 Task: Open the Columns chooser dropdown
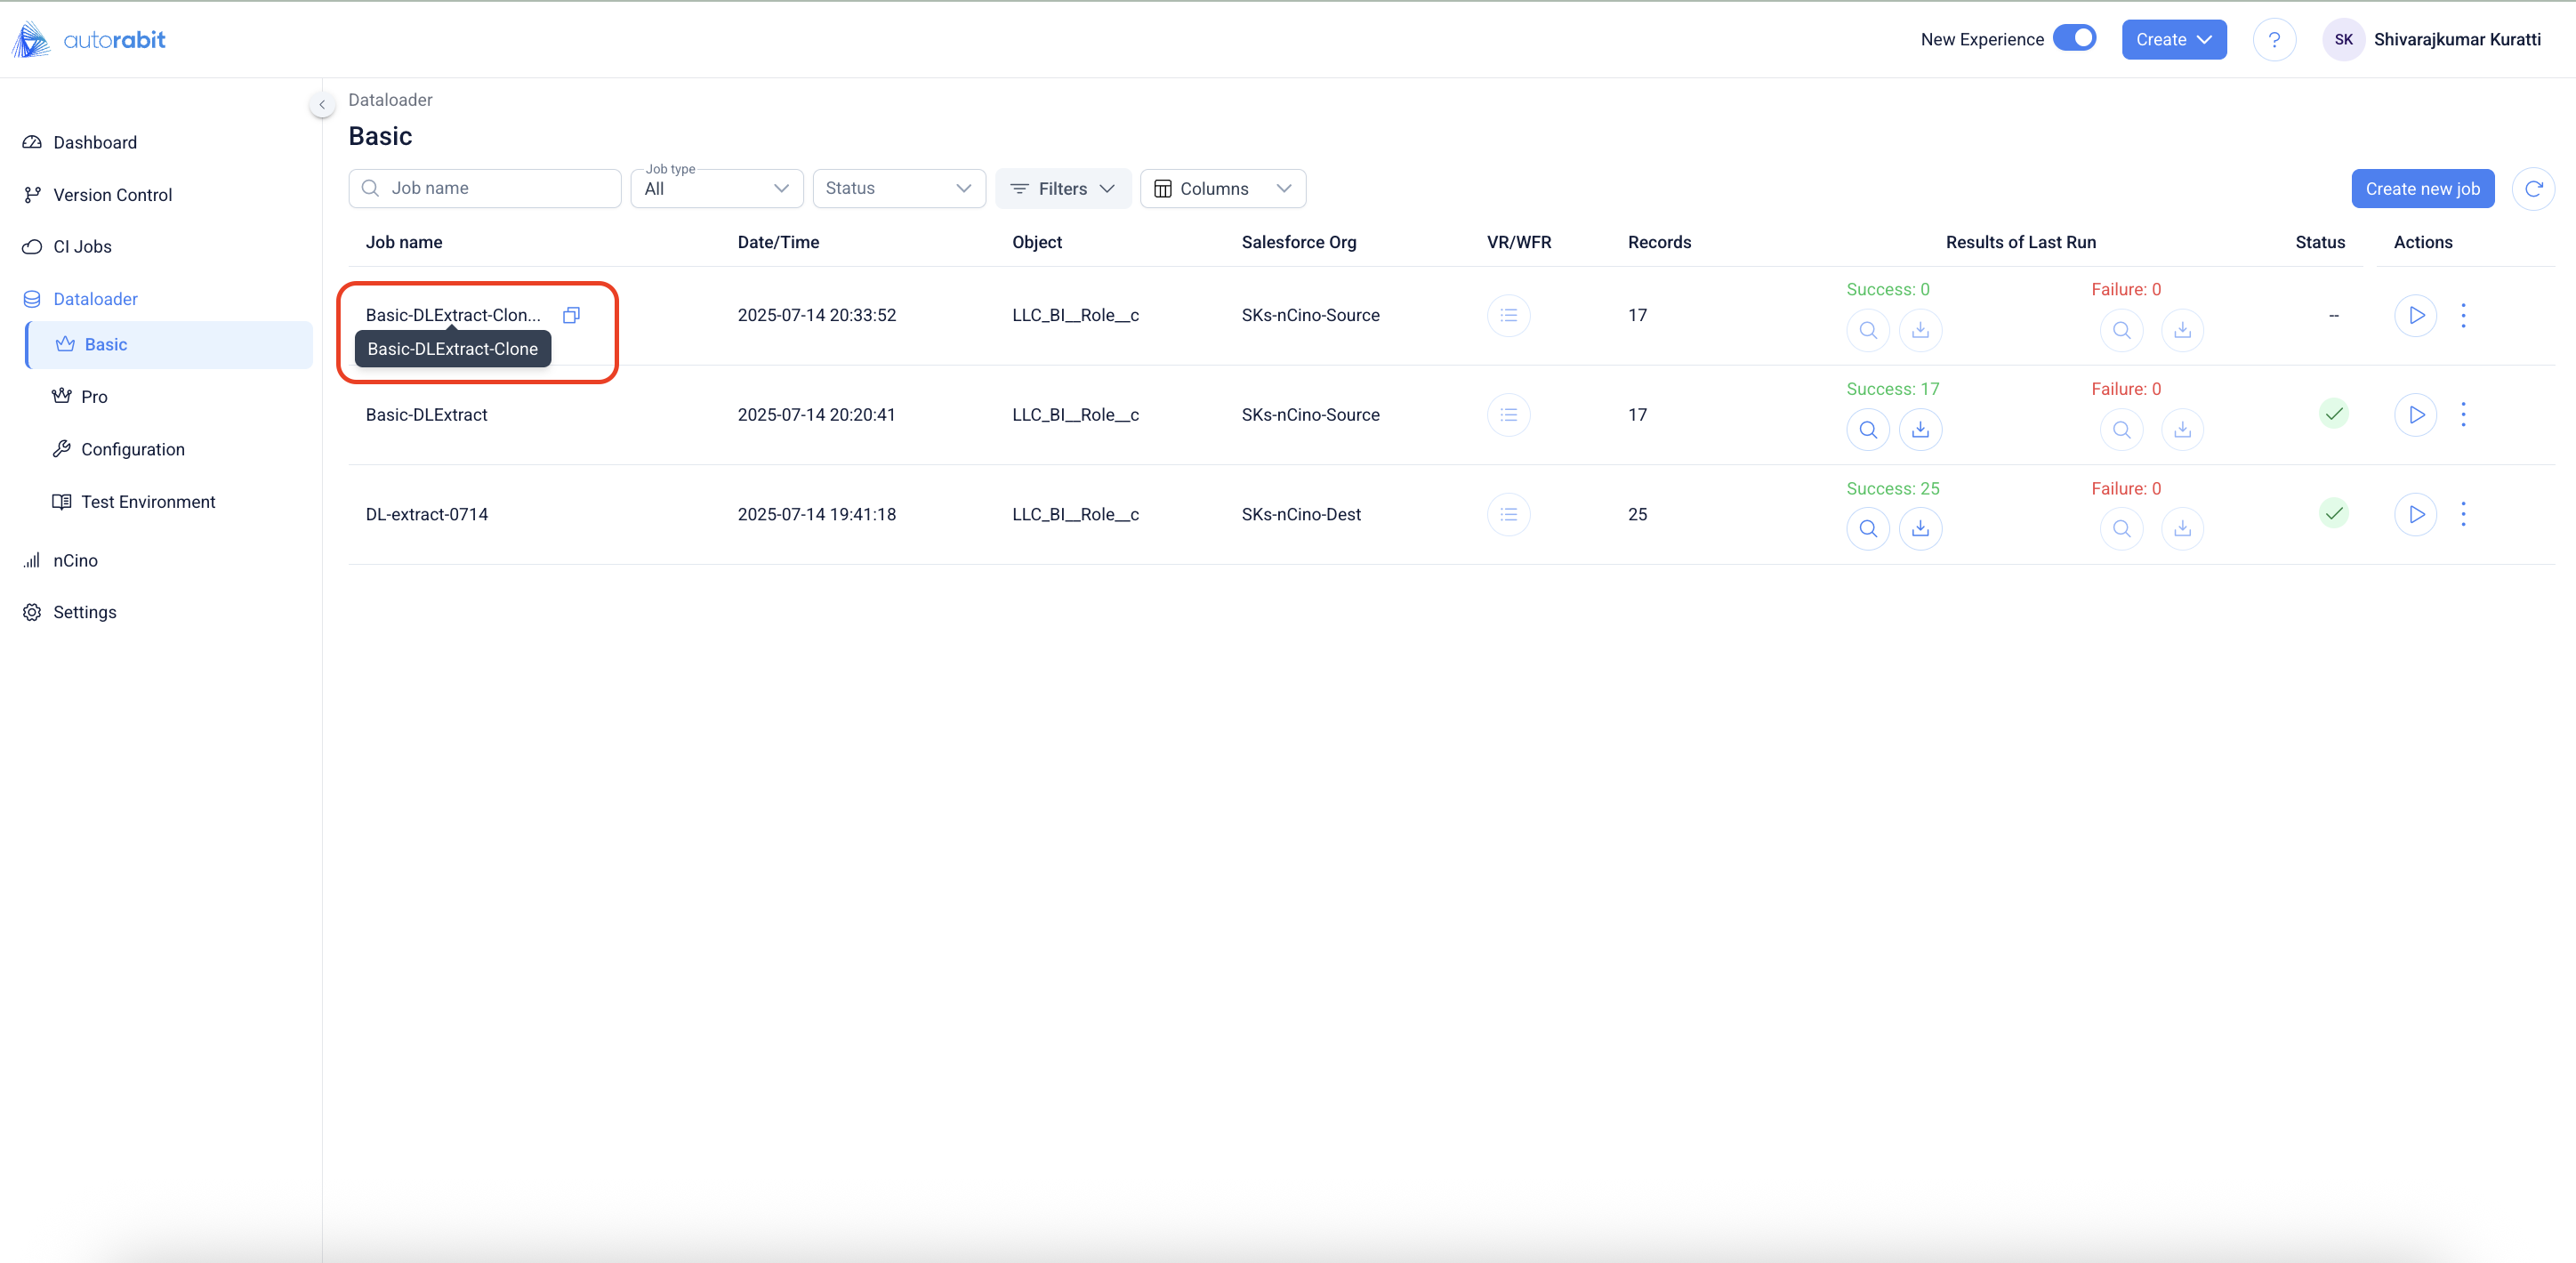[1222, 189]
